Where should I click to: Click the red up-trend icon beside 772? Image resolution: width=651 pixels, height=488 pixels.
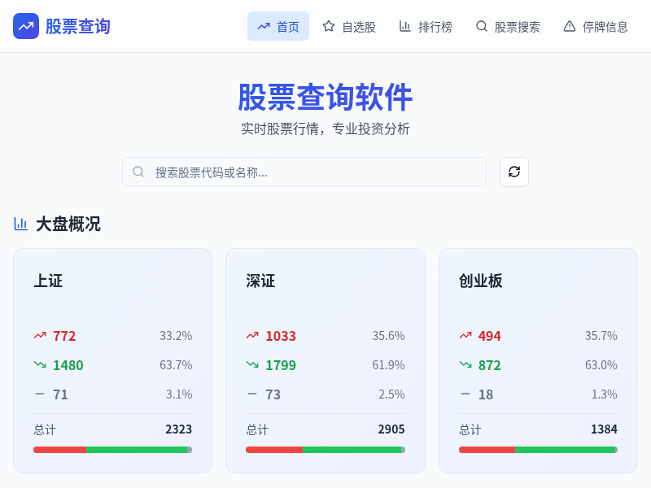[40, 335]
